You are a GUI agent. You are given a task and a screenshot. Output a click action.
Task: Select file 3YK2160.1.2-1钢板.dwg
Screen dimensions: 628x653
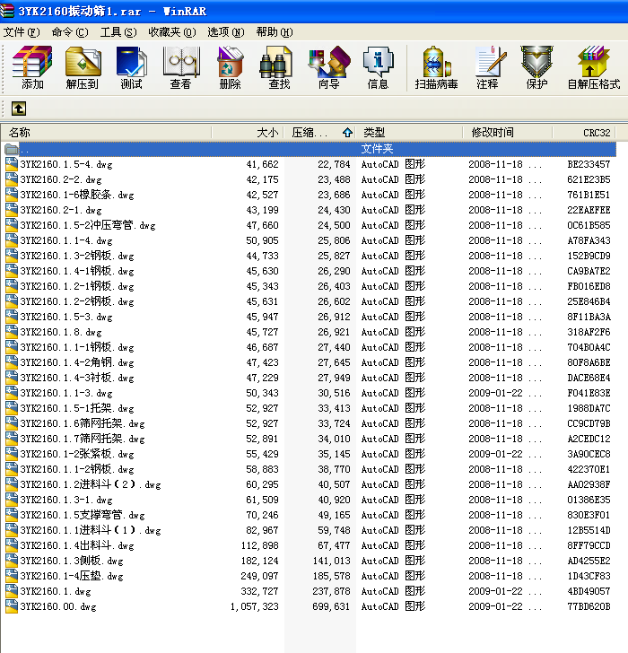(77, 286)
